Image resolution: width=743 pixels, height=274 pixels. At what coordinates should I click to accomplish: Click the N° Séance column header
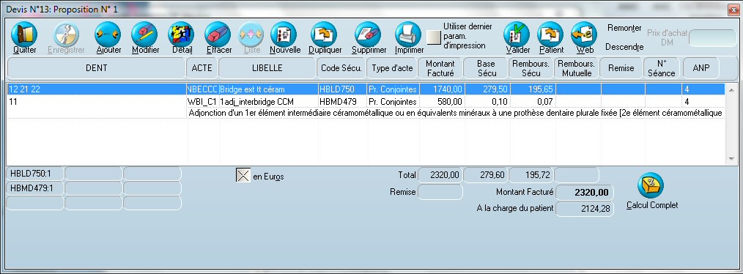click(x=662, y=68)
